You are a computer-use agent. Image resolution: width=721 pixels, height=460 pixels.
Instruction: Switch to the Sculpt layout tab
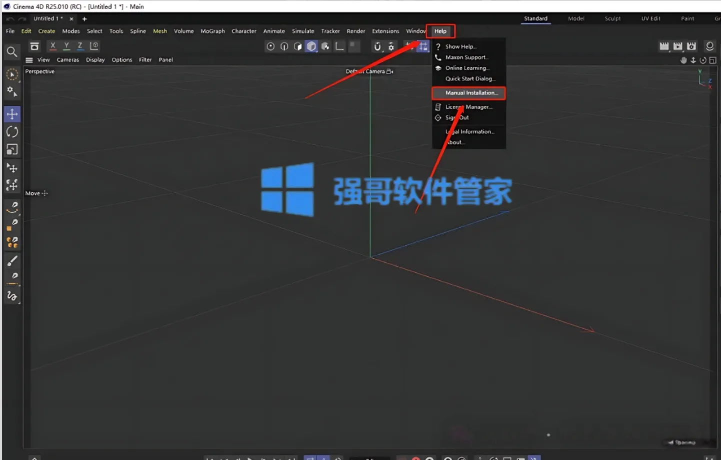tap(612, 18)
